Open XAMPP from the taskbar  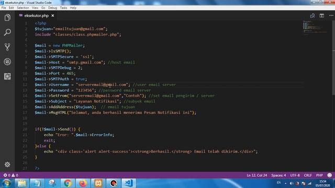98,183
